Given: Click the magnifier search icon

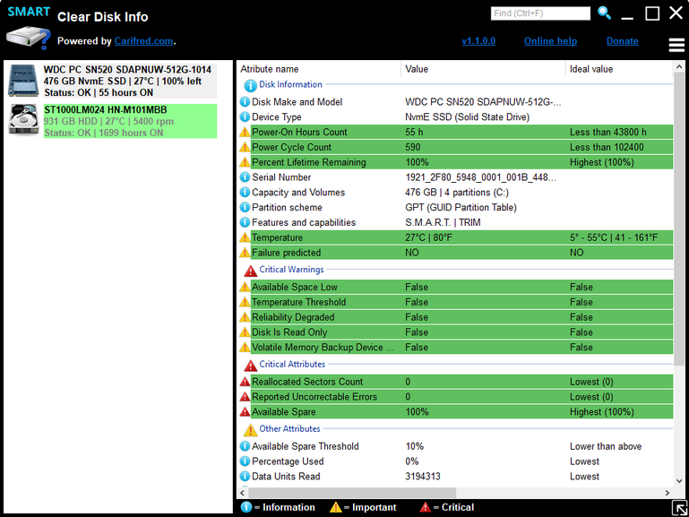Looking at the screenshot, I should pos(605,13).
